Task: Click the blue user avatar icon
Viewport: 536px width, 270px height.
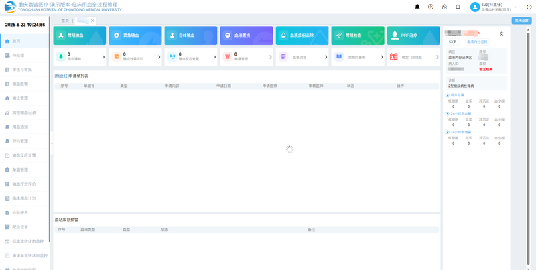Action: (x=475, y=7)
